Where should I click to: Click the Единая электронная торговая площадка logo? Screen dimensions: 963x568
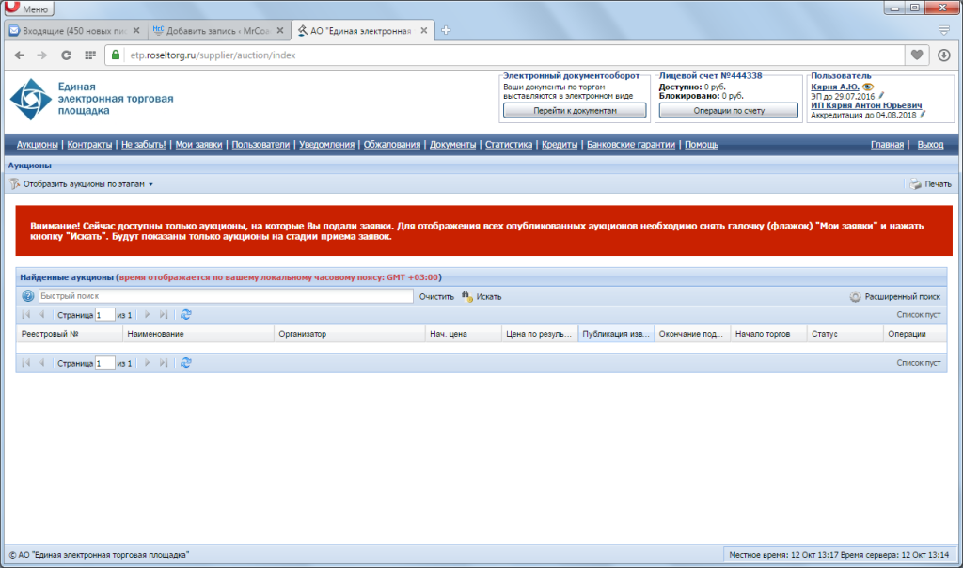tap(92, 99)
